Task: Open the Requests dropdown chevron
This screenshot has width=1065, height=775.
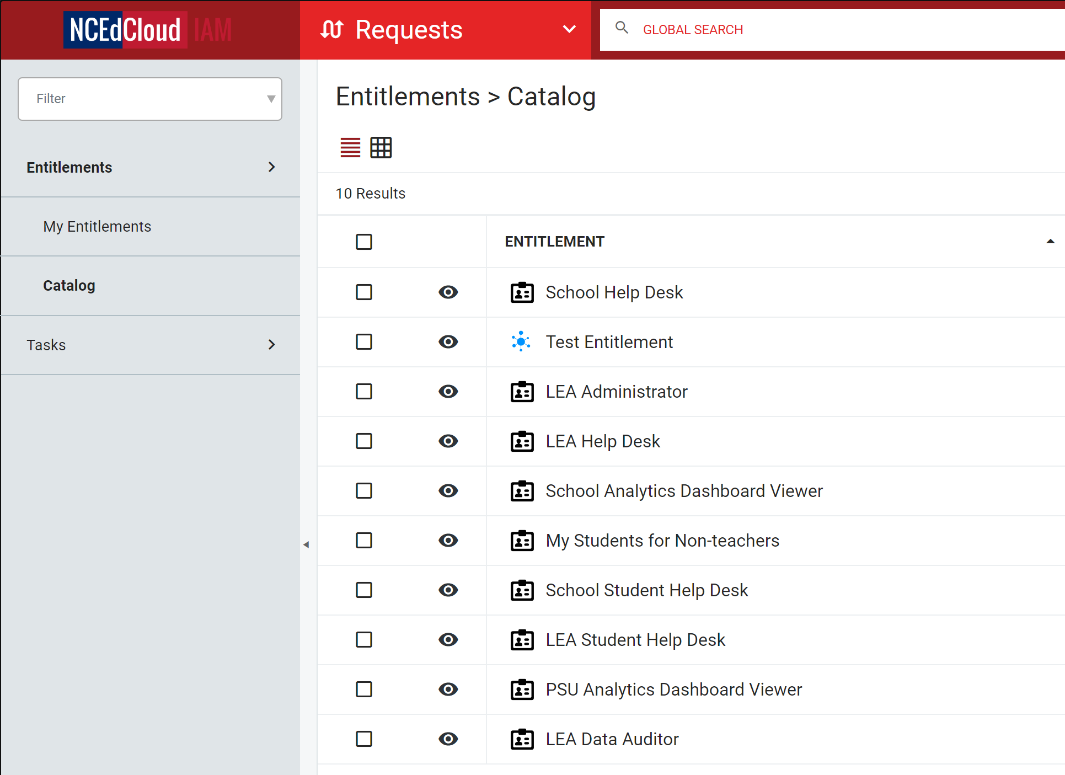Action: [x=570, y=29]
